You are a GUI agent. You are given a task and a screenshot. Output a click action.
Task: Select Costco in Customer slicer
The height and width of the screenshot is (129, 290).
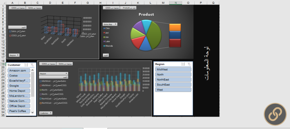pos(19,75)
